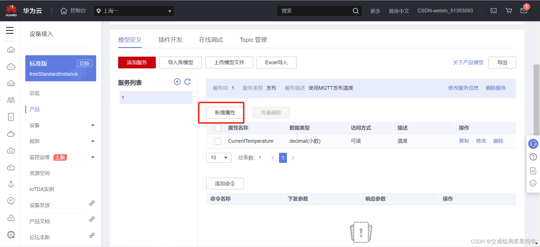540x247 pixels.
Task: Expand the 规则 menu section
Action: click(x=93, y=141)
